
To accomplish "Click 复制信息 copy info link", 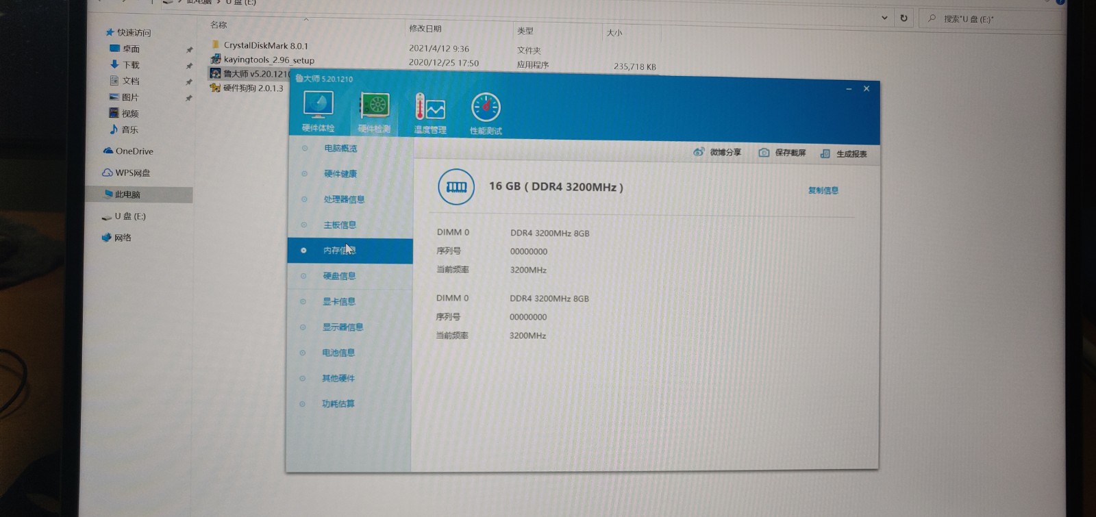I will tap(823, 190).
